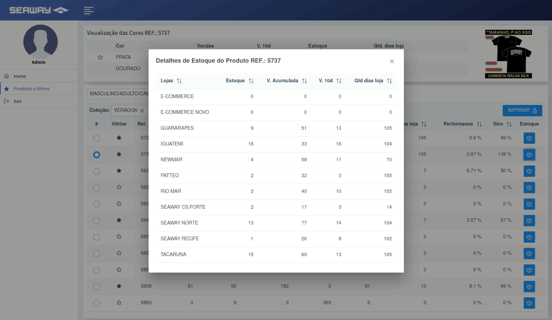The height and width of the screenshot is (320, 552).
Task: Click the IMPRIMIR button
Action: point(522,110)
